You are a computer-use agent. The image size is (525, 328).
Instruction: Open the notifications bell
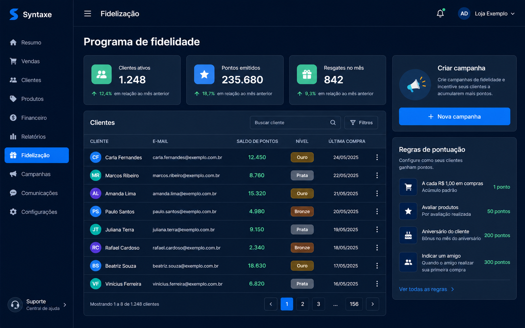(440, 13)
